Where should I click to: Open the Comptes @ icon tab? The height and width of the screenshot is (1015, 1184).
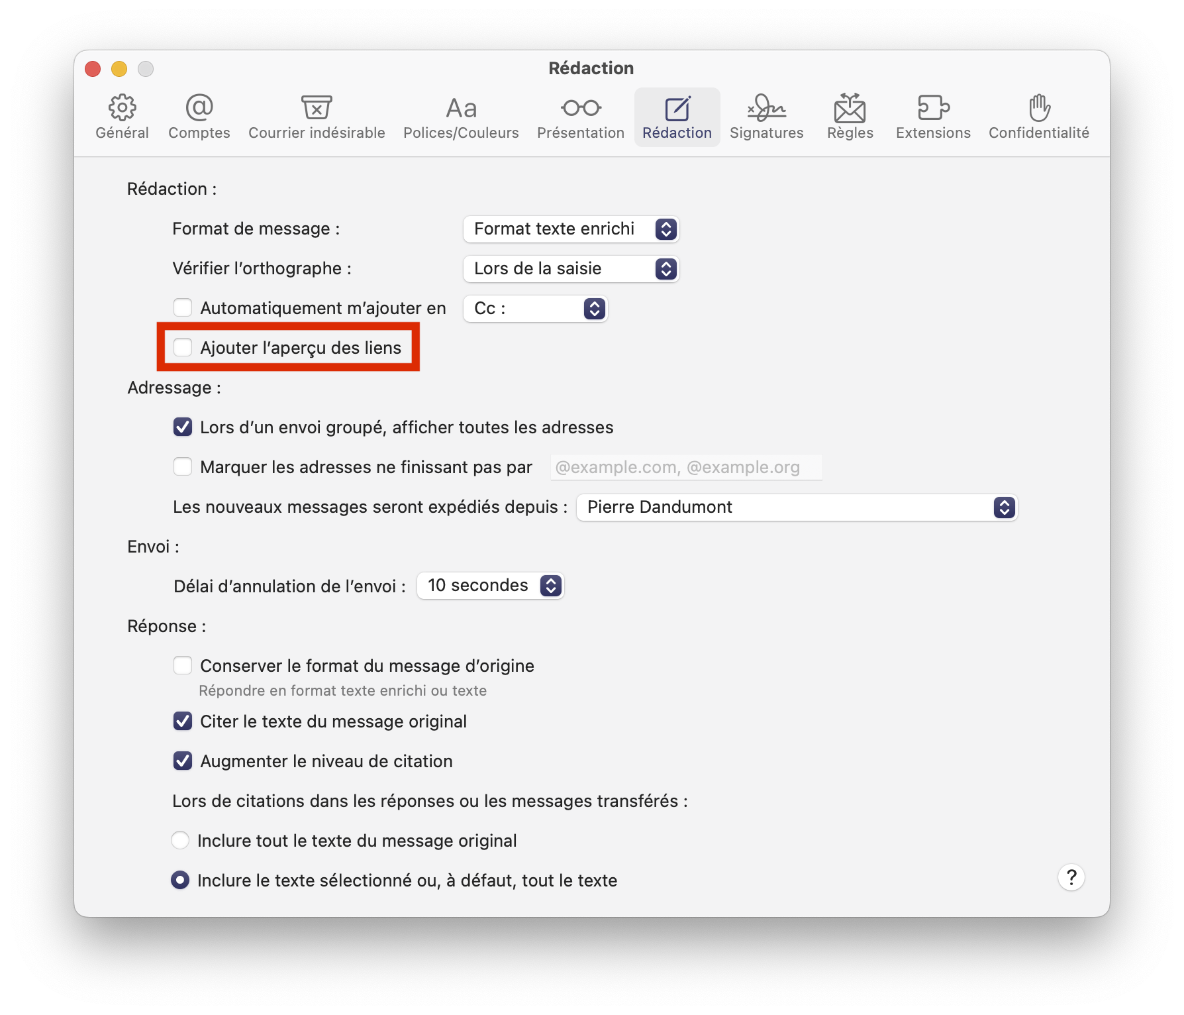(x=199, y=117)
